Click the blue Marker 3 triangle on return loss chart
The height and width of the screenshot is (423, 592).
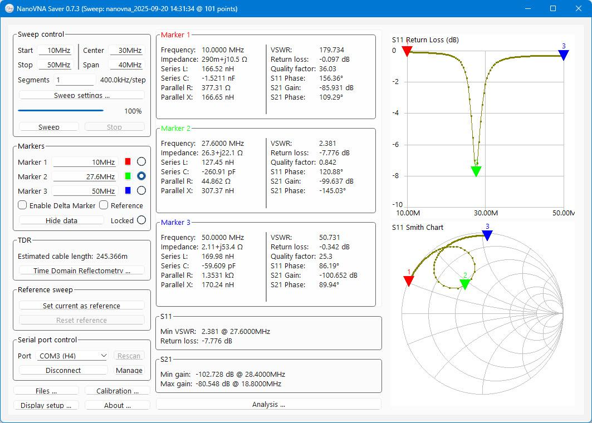pos(563,55)
